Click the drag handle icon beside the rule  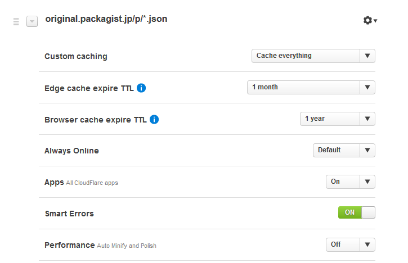click(16, 21)
